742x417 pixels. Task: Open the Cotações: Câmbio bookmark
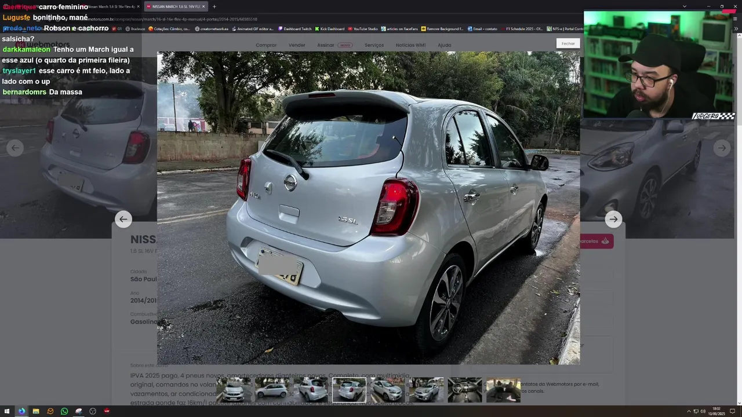click(169, 28)
